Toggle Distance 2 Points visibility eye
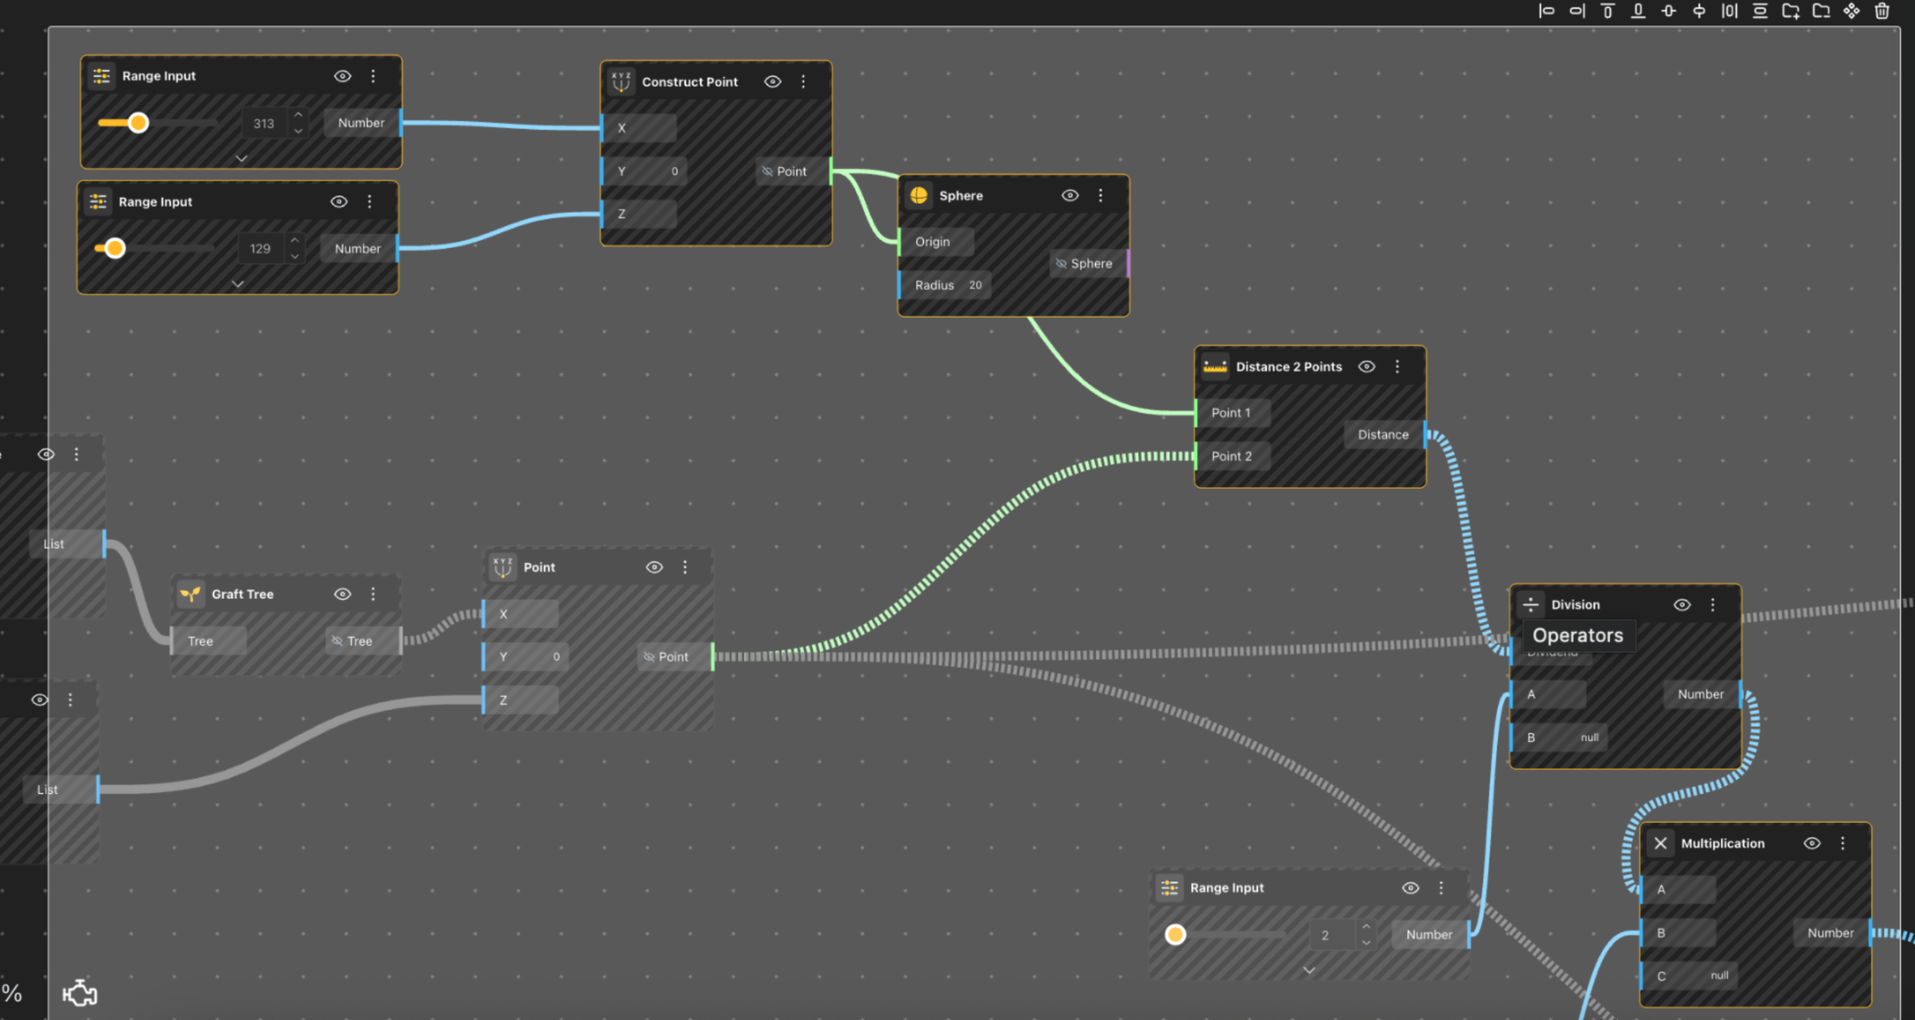This screenshot has height=1020, width=1915. pos(1367,366)
